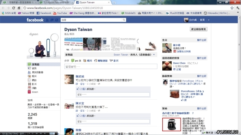Open Chrome wrench settings menu

(238, 8)
